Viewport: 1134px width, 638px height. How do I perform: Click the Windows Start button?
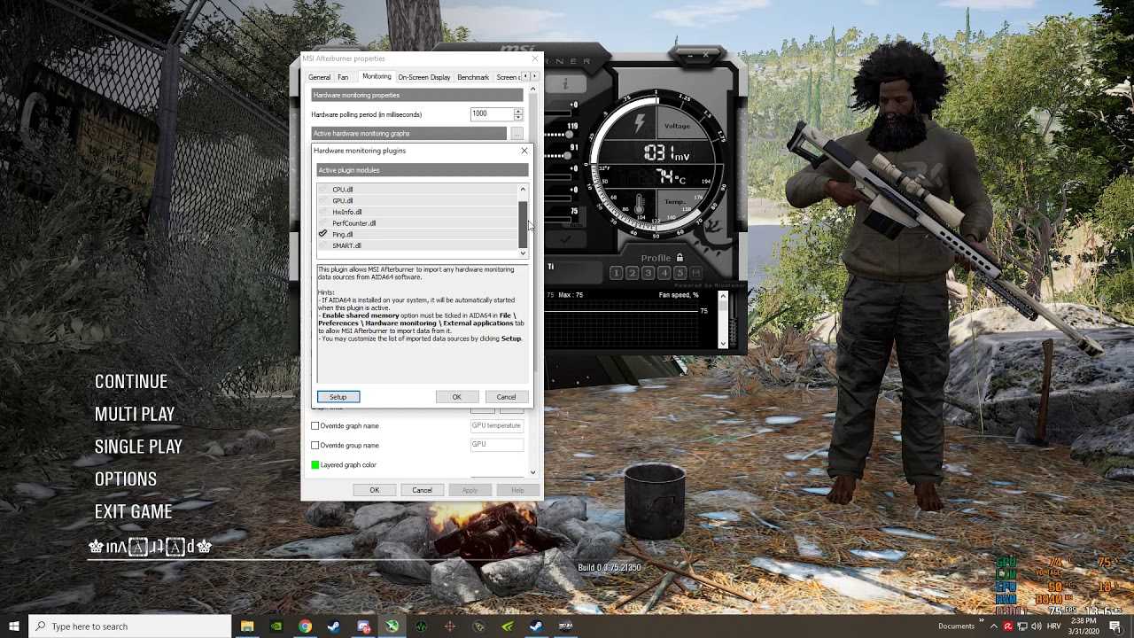point(14,626)
